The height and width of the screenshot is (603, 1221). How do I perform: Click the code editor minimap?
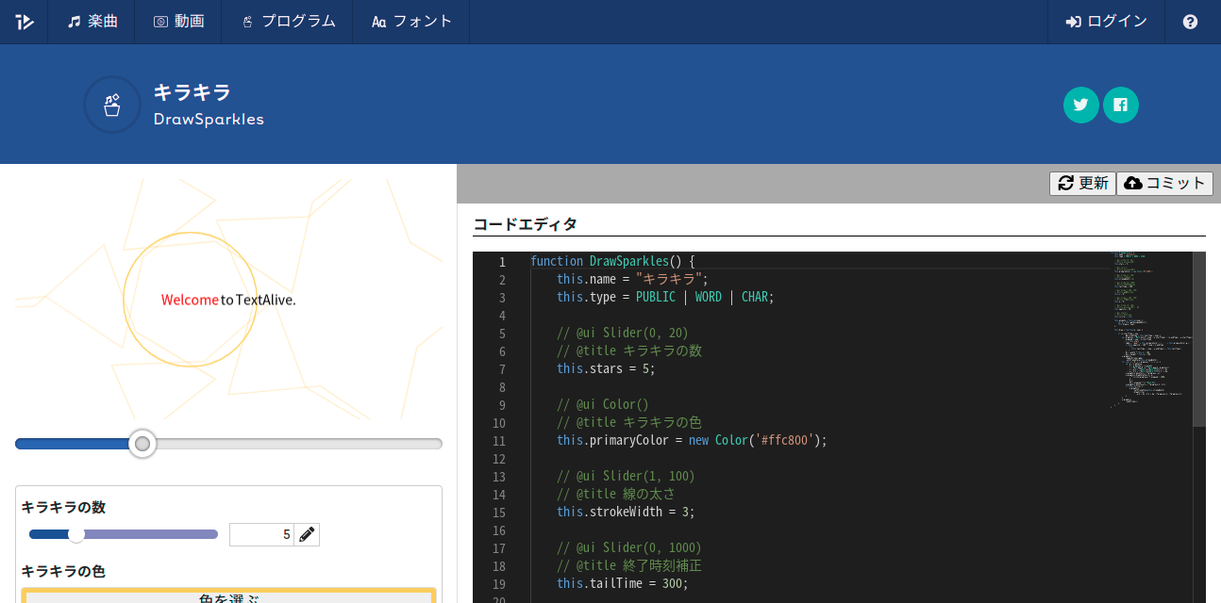tap(1151, 330)
